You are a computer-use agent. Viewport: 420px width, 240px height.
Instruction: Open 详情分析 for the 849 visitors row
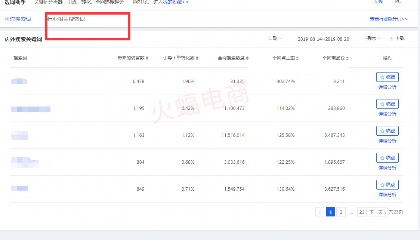point(387,195)
